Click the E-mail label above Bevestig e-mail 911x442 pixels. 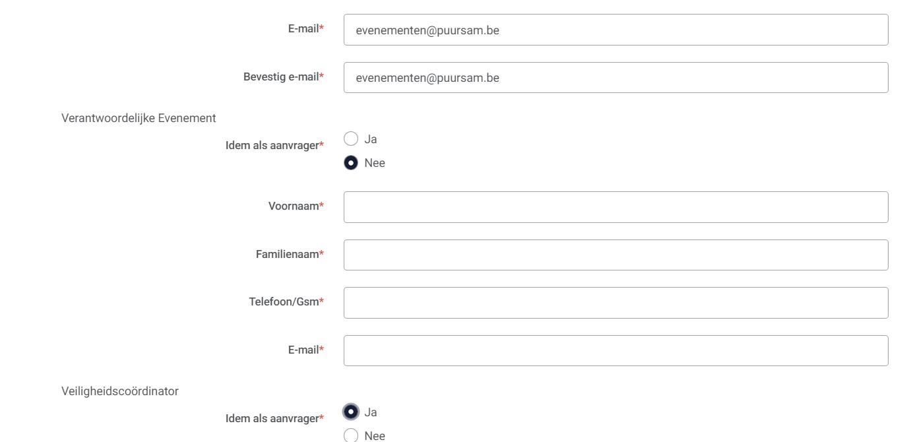click(x=303, y=29)
